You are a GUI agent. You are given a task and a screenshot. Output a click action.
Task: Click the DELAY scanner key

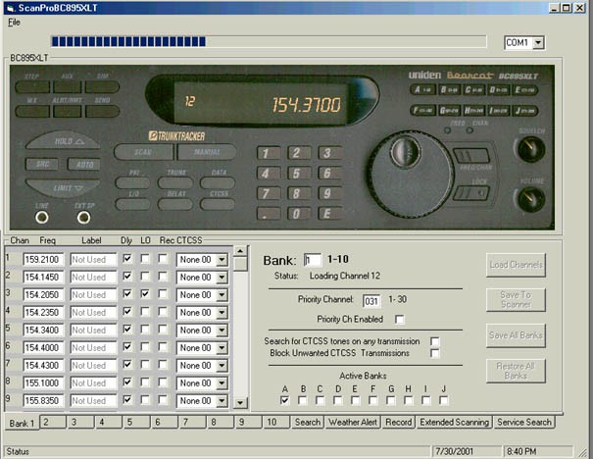[175, 204]
